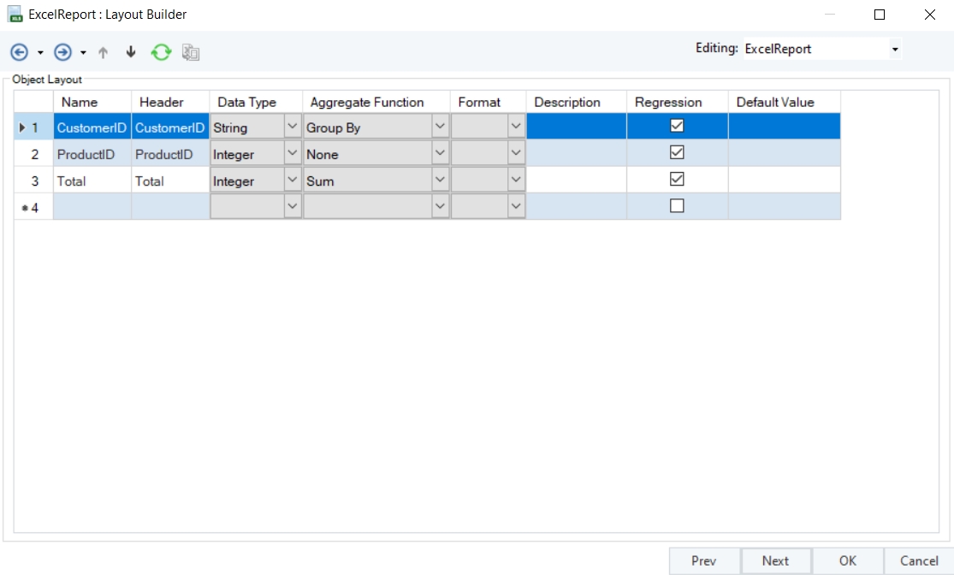Click the blue forward arrow icon

click(x=62, y=52)
